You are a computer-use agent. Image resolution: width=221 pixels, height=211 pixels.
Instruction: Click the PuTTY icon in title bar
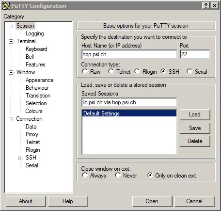[x=6, y=6]
